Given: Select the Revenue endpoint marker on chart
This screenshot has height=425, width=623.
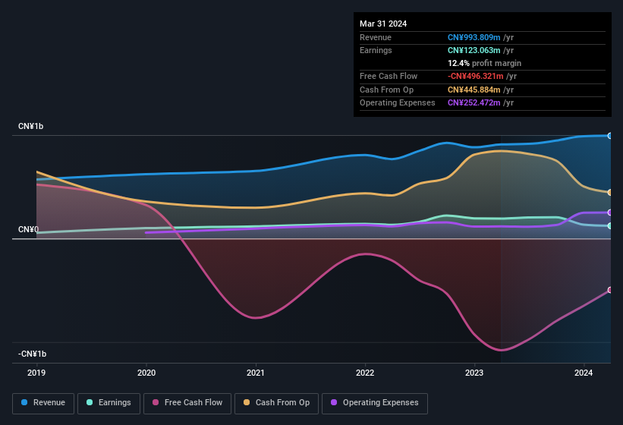Looking at the screenshot, I should (x=609, y=136).
